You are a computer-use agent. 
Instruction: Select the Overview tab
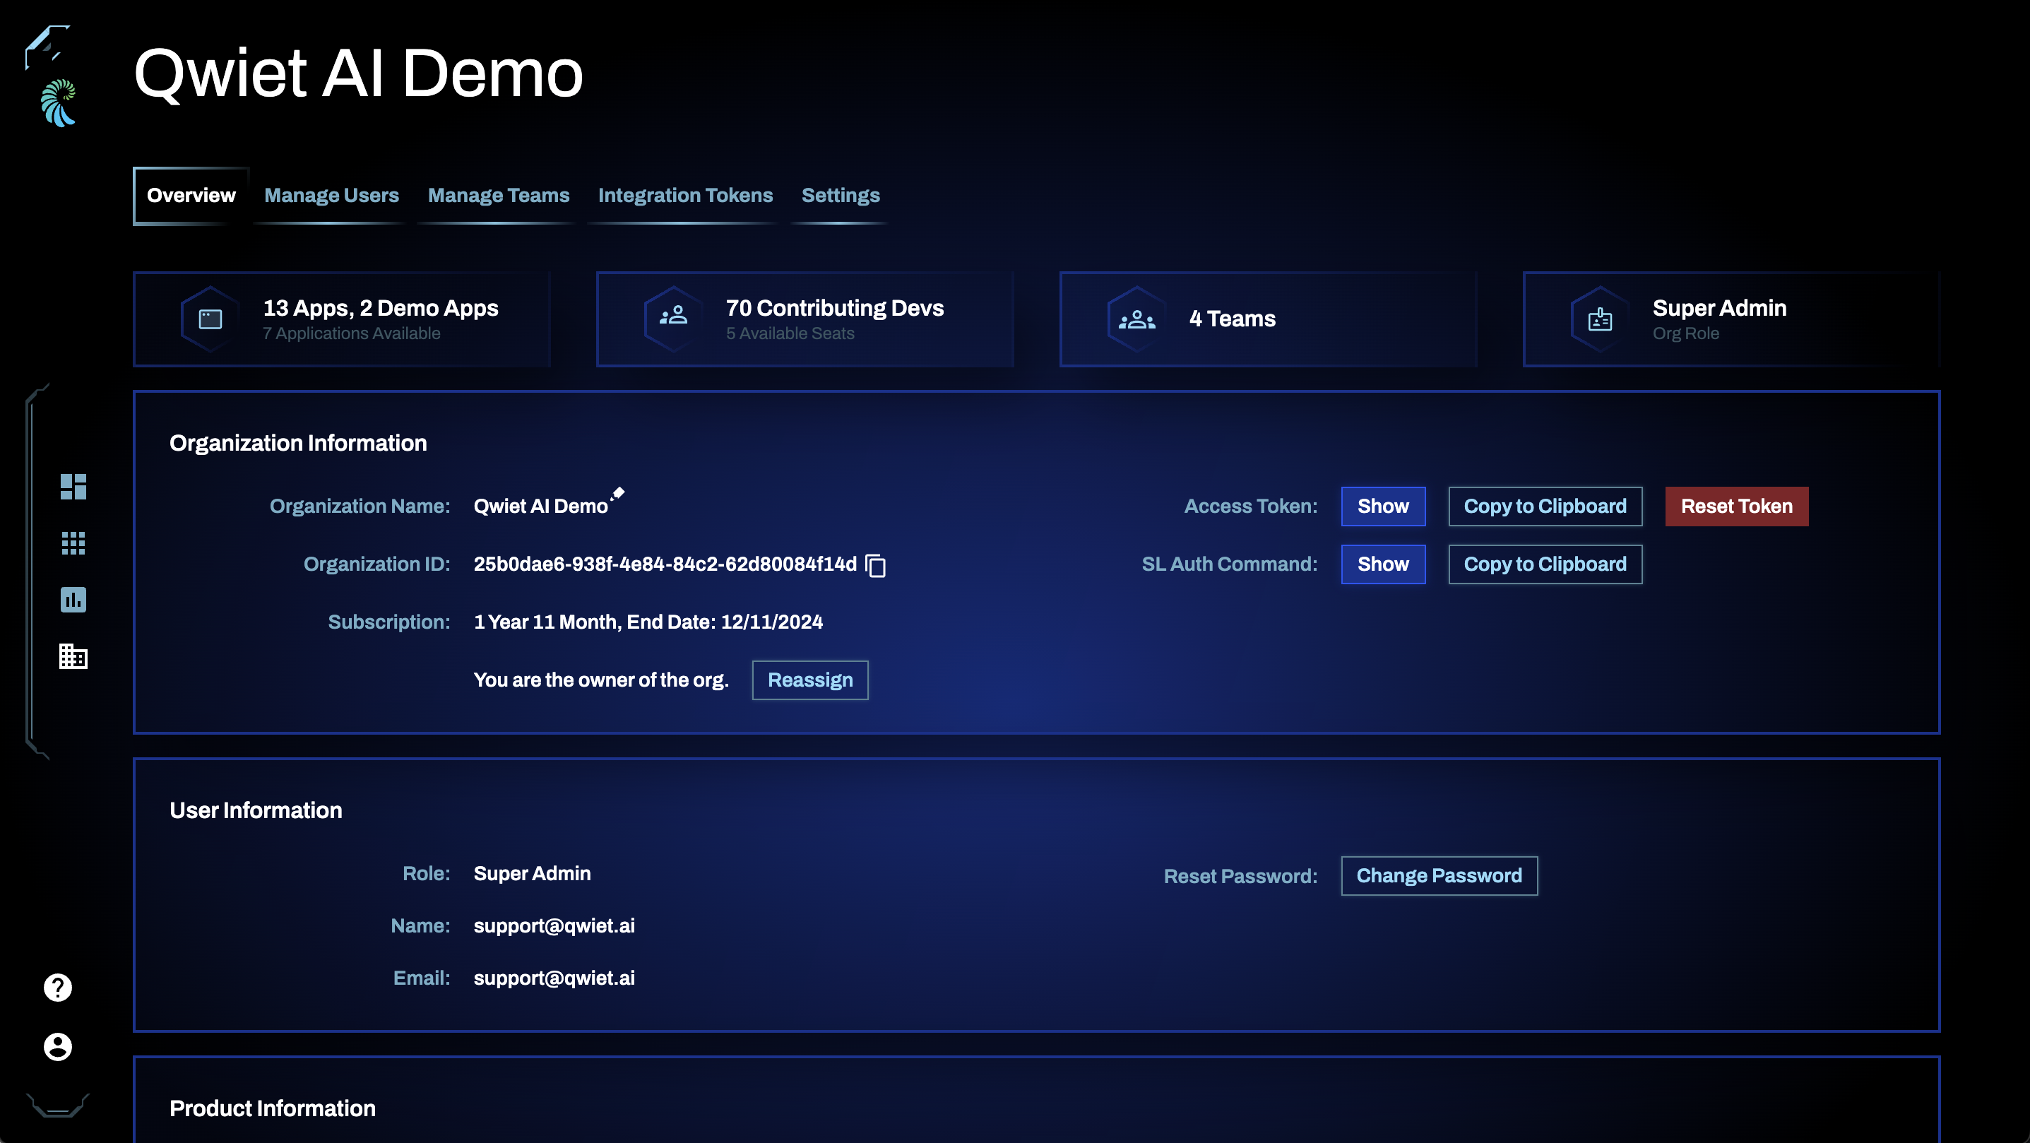191,196
